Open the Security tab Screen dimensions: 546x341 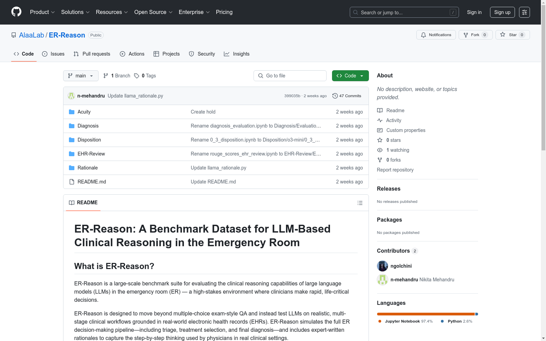point(202,54)
